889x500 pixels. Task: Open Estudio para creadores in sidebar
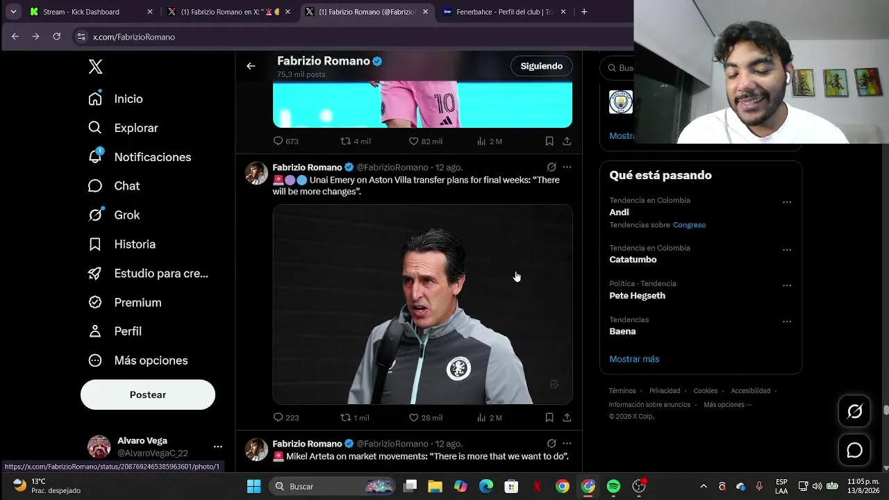click(148, 274)
